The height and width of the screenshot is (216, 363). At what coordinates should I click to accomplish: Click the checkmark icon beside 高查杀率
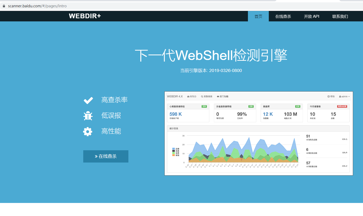(88, 100)
